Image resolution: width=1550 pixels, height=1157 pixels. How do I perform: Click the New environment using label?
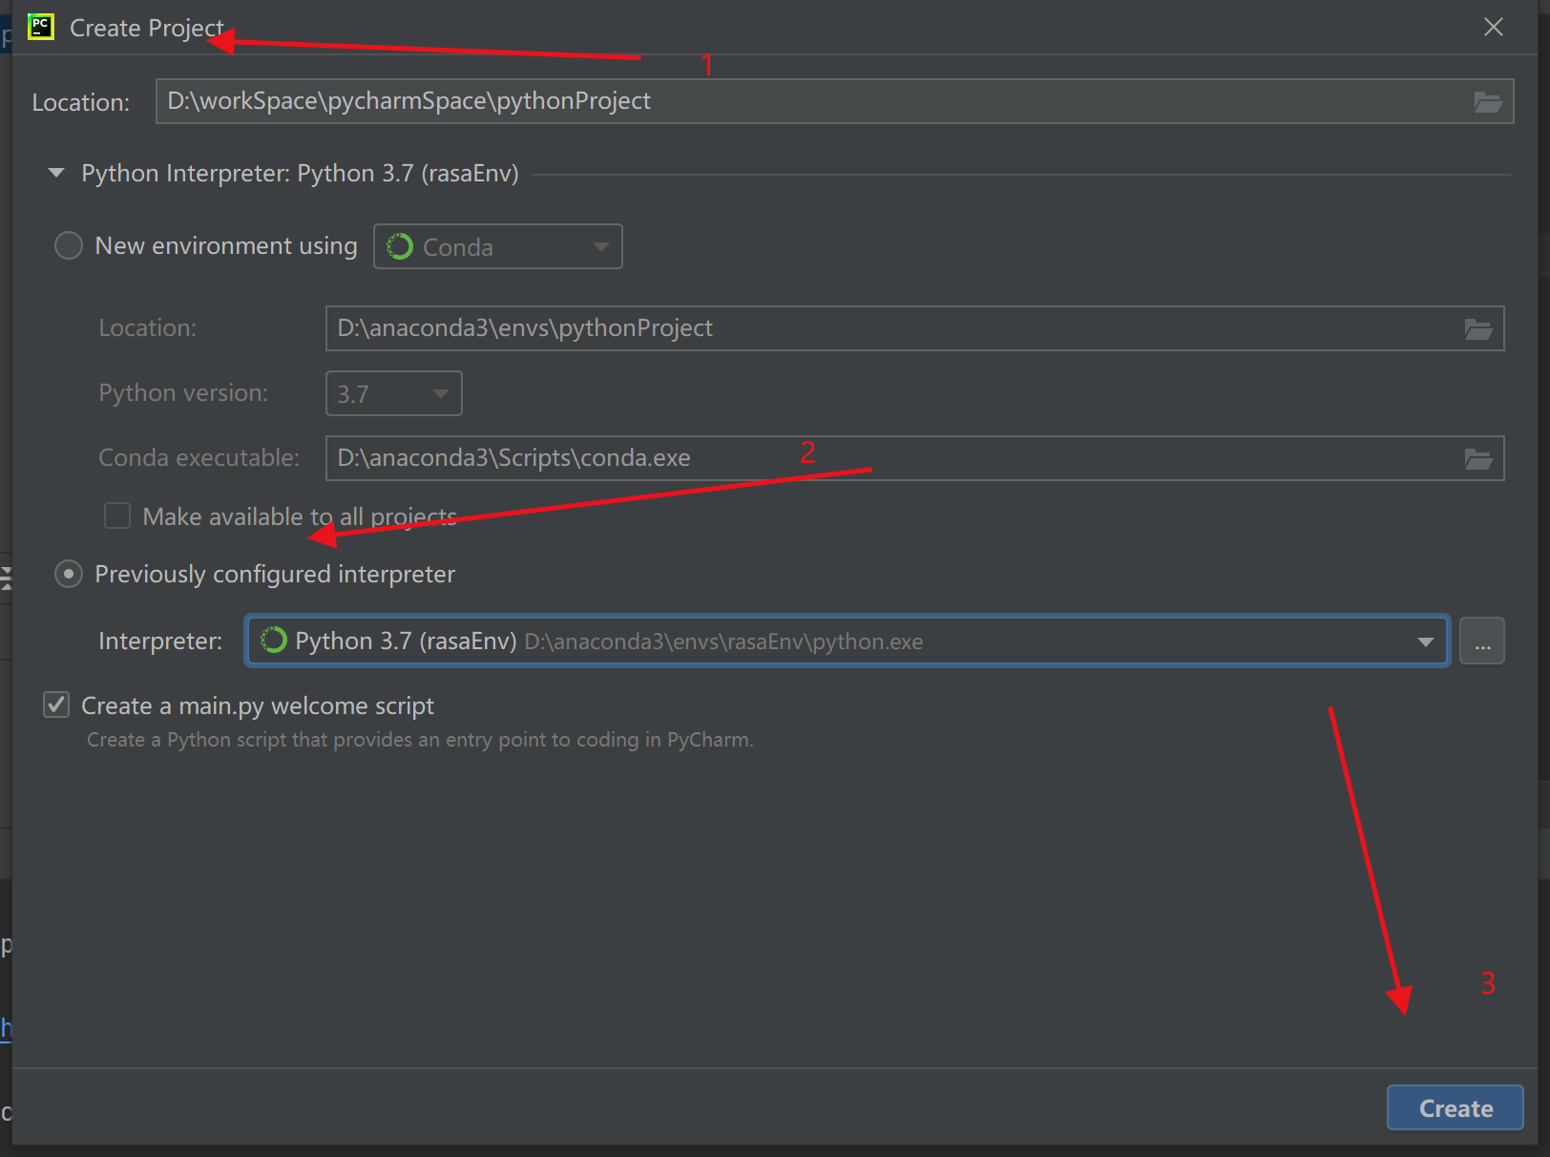(226, 245)
